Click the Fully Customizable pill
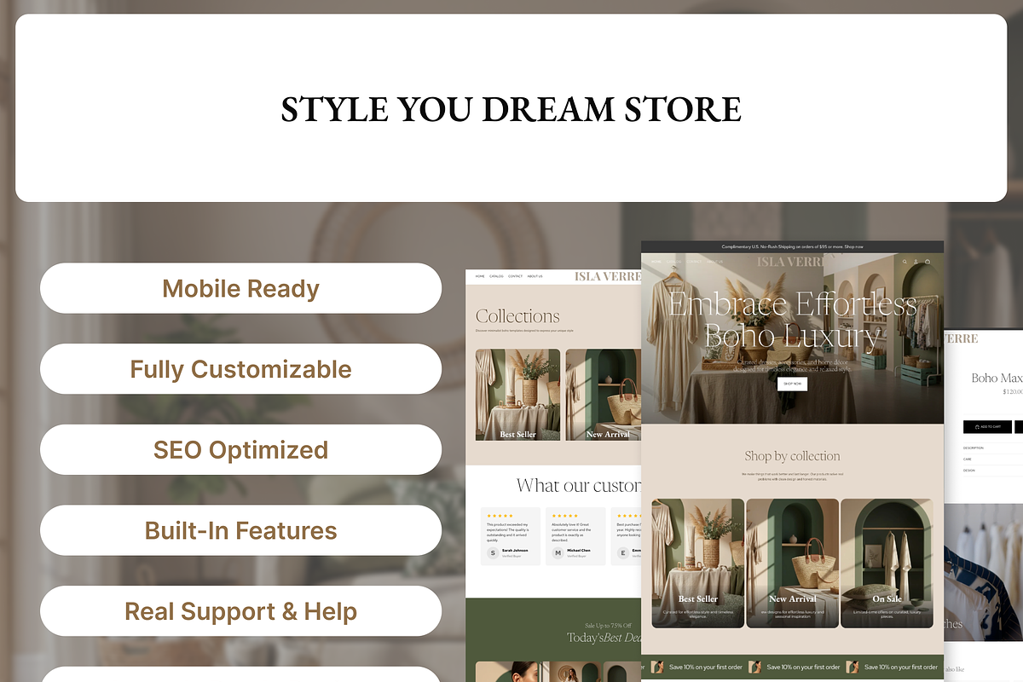The height and width of the screenshot is (682, 1023). click(240, 369)
